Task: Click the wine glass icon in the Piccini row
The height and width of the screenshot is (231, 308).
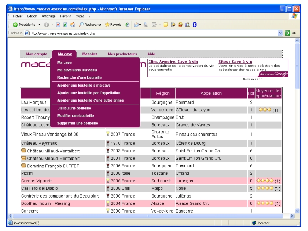Action: pos(108,173)
